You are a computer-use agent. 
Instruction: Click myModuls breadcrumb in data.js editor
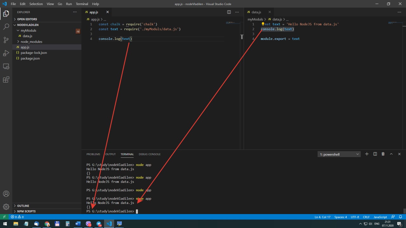255,19
